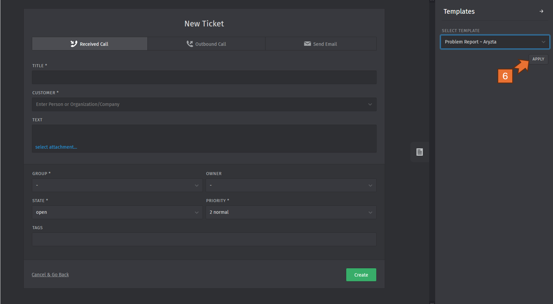Click into the Customer search field

point(198,104)
